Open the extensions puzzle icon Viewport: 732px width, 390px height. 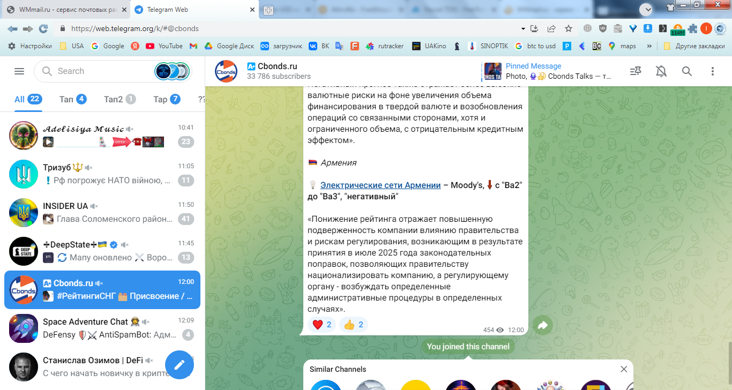pos(692,28)
